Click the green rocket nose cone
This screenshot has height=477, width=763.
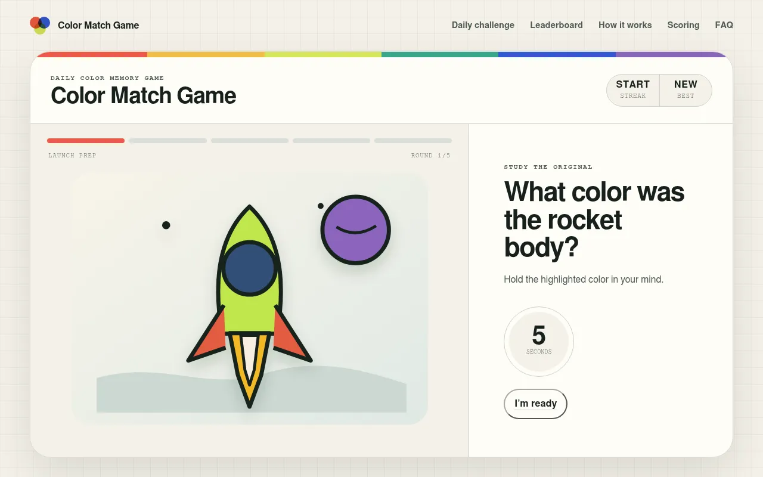[x=249, y=224]
